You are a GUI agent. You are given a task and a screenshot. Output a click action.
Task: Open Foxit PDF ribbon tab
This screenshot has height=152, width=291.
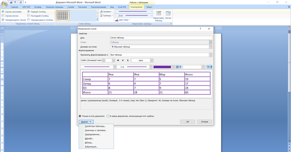coord(122,7)
